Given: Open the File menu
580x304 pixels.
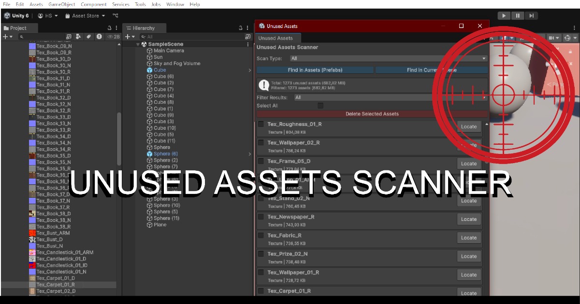Looking at the screenshot, I should [7, 4].
